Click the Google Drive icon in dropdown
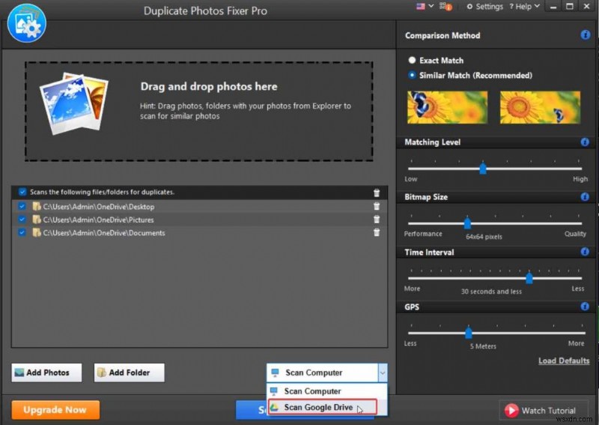This screenshot has width=599, height=425. click(x=274, y=408)
